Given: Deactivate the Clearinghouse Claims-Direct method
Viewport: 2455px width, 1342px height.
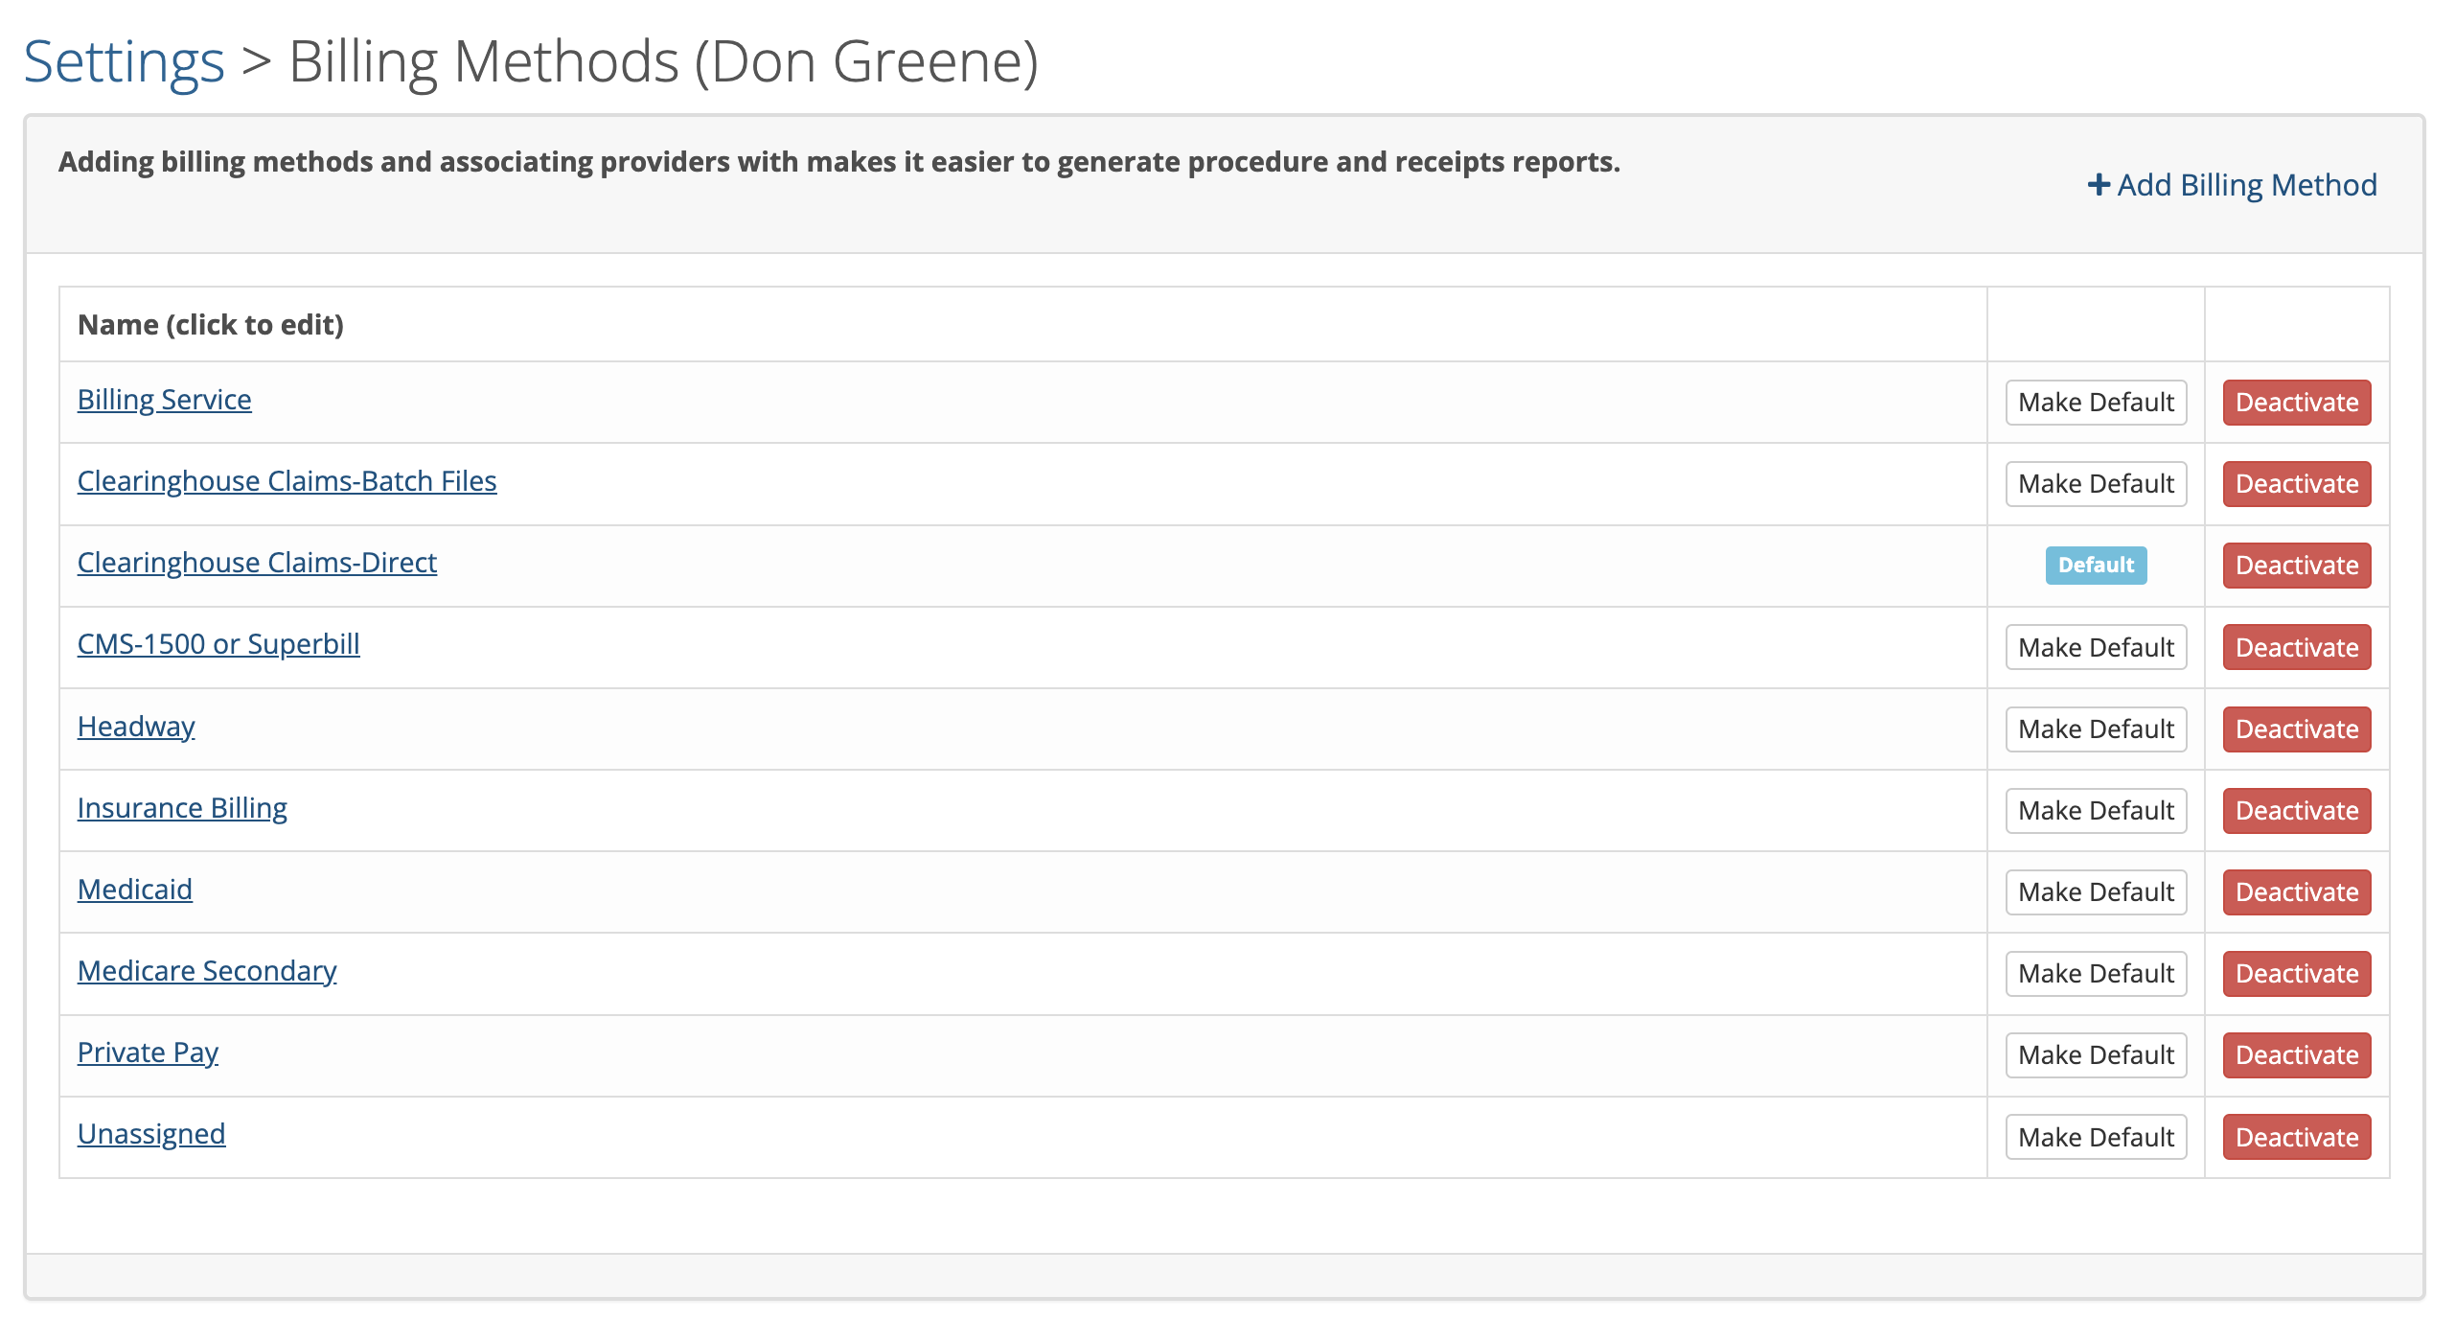Looking at the screenshot, I should click(2296, 566).
